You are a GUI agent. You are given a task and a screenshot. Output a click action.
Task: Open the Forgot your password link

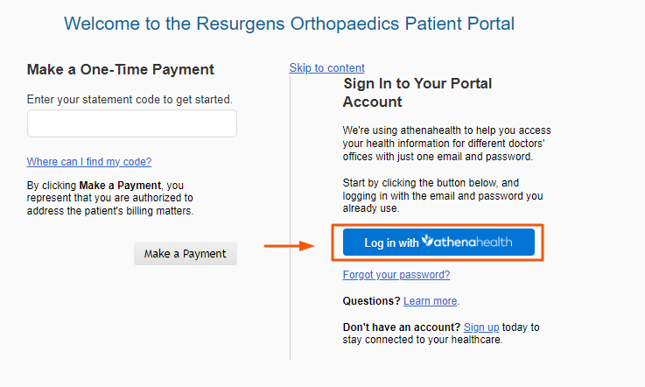396,275
